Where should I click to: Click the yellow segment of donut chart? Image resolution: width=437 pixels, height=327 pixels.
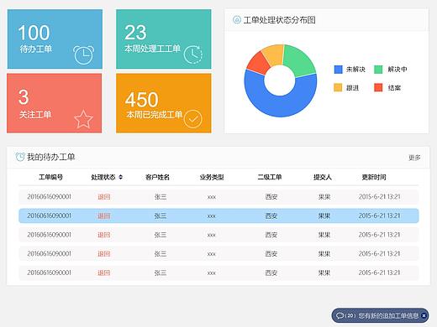pos(274,54)
